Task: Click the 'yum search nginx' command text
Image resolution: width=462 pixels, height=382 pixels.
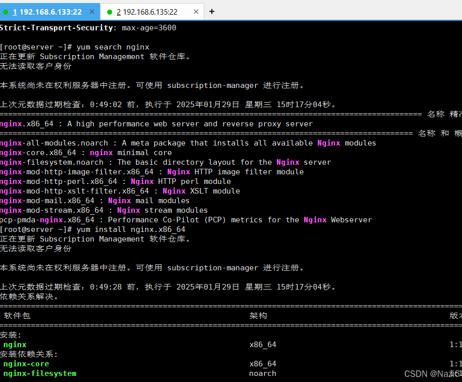Action: [x=113, y=47]
